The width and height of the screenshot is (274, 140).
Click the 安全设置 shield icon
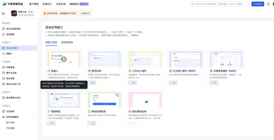[x=3, y=78]
